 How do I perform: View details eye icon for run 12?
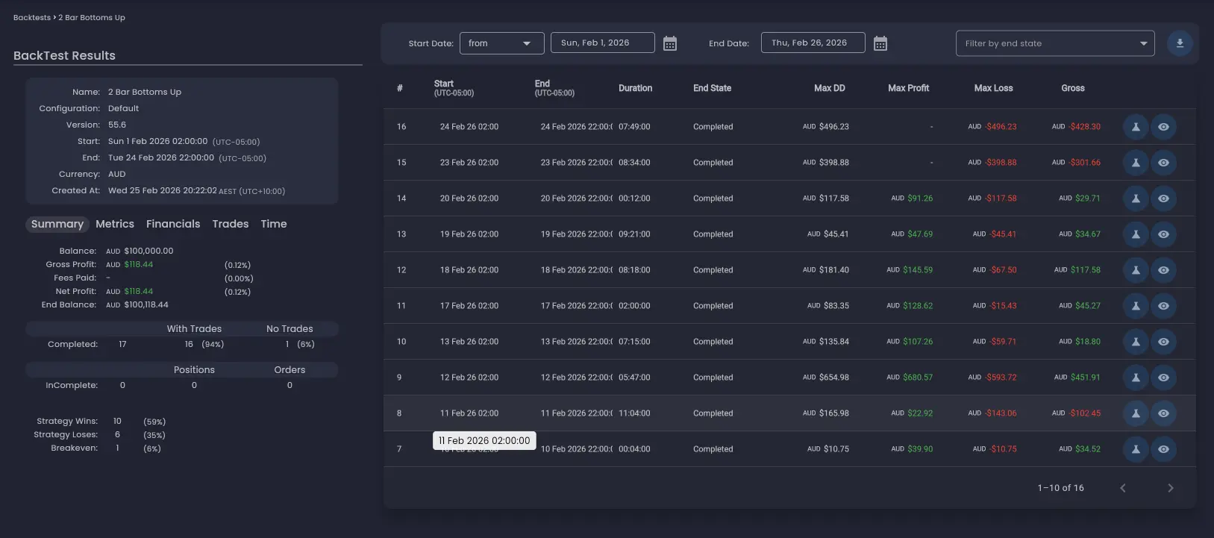click(1163, 270)
